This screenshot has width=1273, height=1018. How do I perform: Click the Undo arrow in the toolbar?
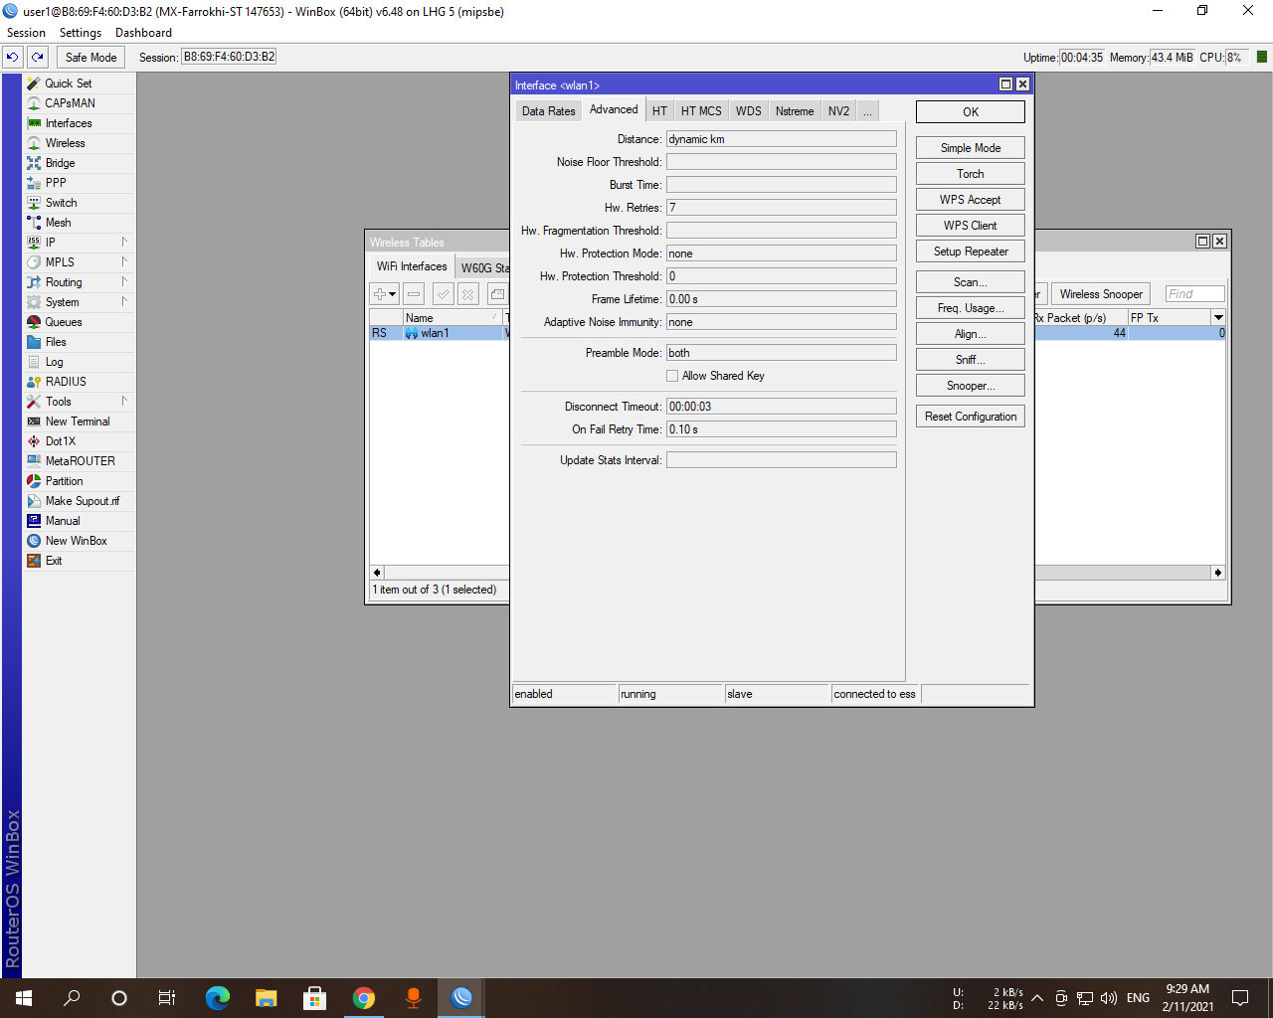pos(12,57)
